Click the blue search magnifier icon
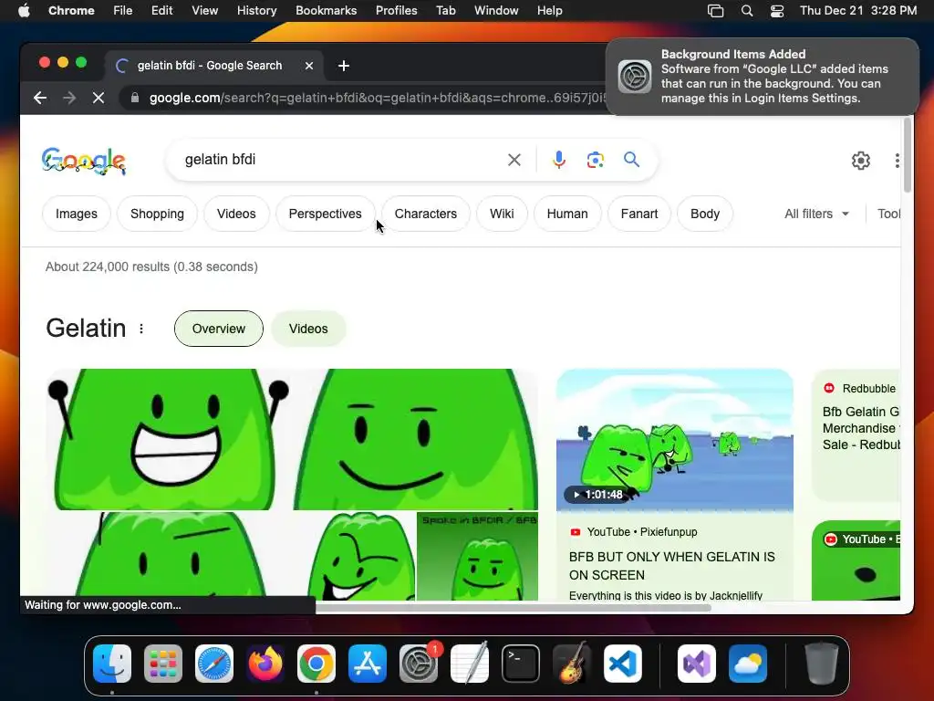The width and height of the screenshot is (934, 701). pos(631,160)
